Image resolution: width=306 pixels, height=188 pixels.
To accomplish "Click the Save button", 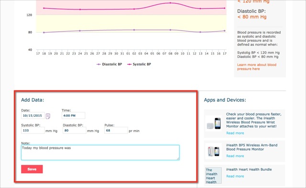I will (32, 169).
